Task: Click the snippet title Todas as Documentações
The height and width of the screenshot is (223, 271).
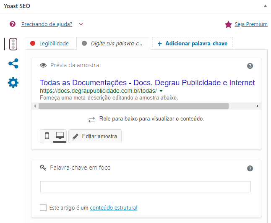Action: click(147, 83)
